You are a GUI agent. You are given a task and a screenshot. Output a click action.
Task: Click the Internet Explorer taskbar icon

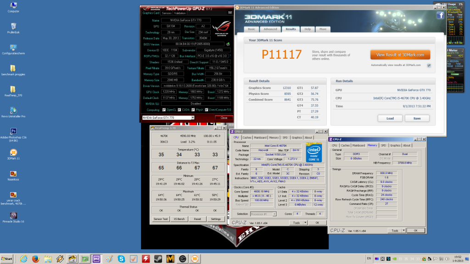[x=23, y=258]
